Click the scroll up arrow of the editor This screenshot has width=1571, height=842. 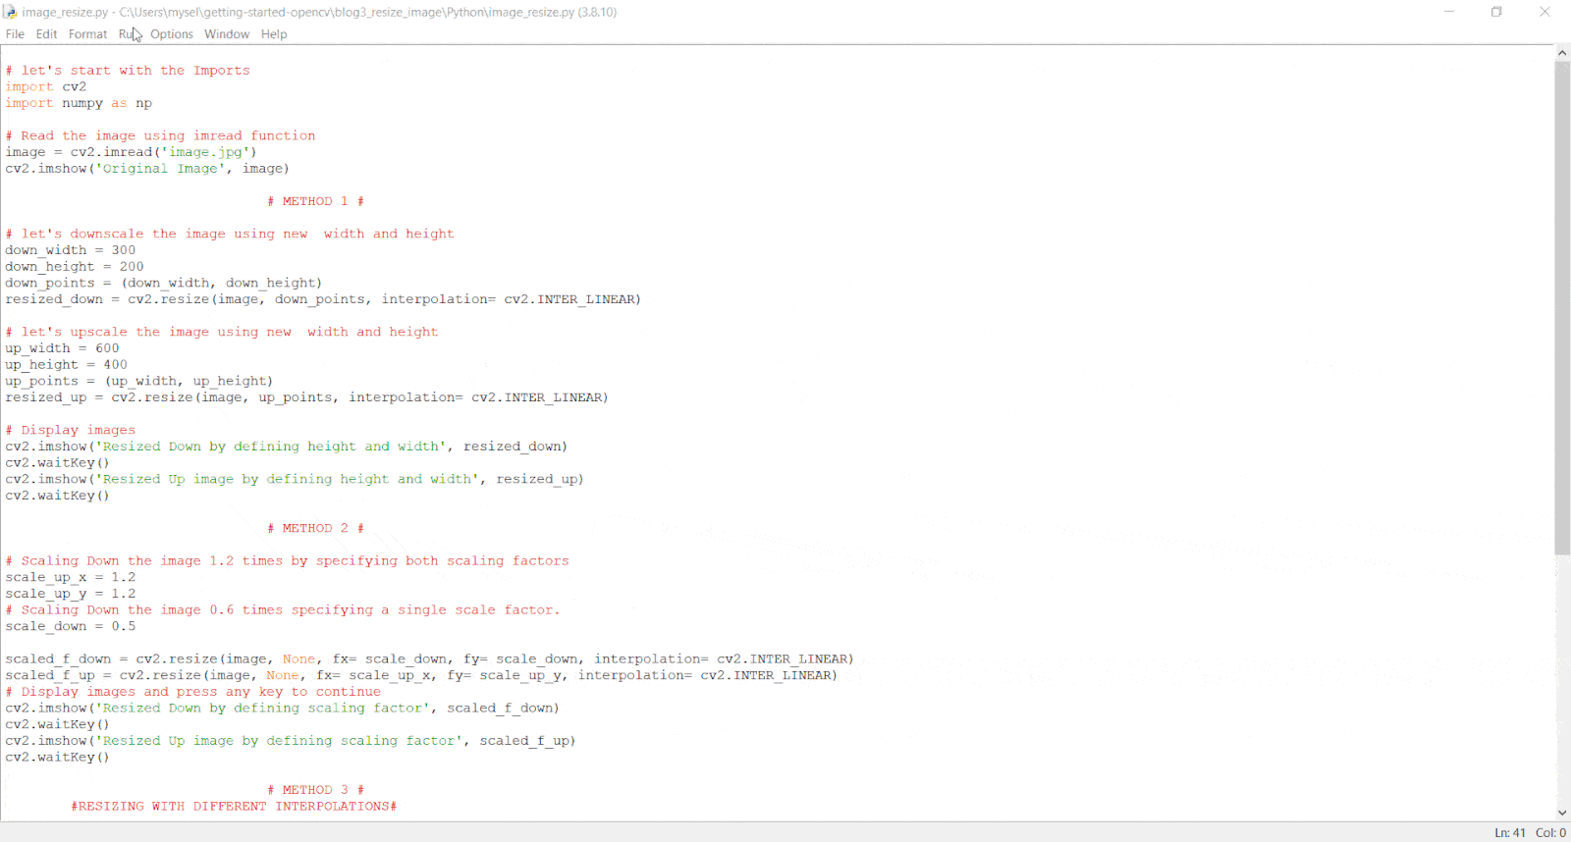point(1562,53)
